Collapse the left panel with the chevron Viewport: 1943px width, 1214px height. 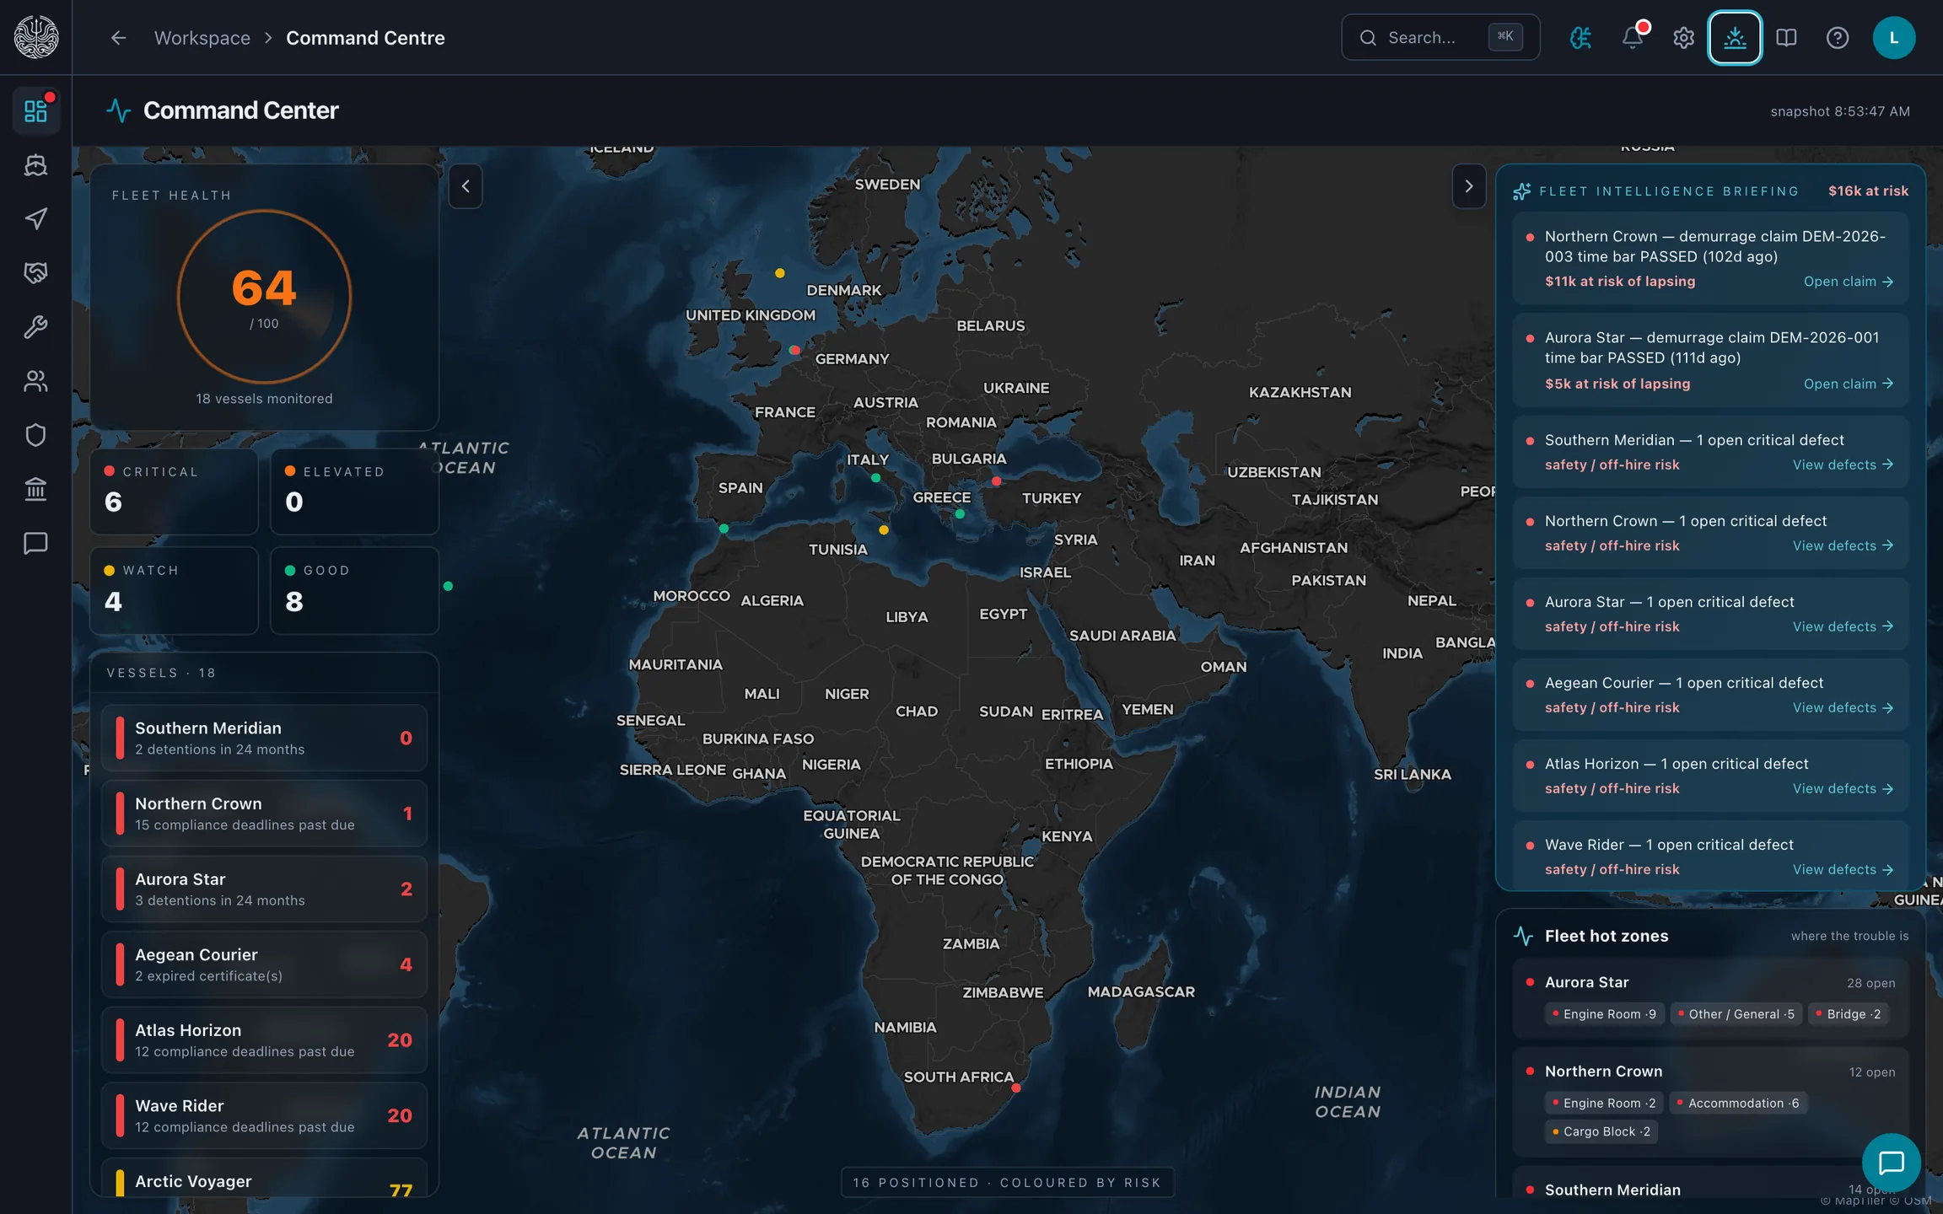[x=466, y=186]
